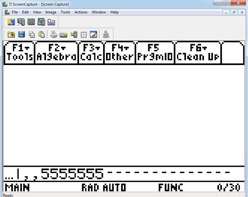Screen dimensions: 248x197
Task: Open the Image menu
Action: [x=51, y=12]
